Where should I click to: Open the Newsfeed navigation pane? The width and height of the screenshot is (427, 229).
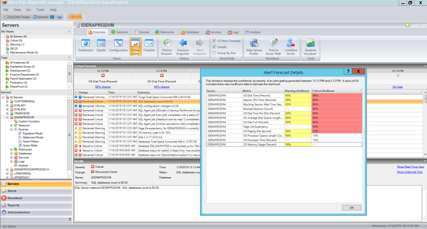pos(36,198)
